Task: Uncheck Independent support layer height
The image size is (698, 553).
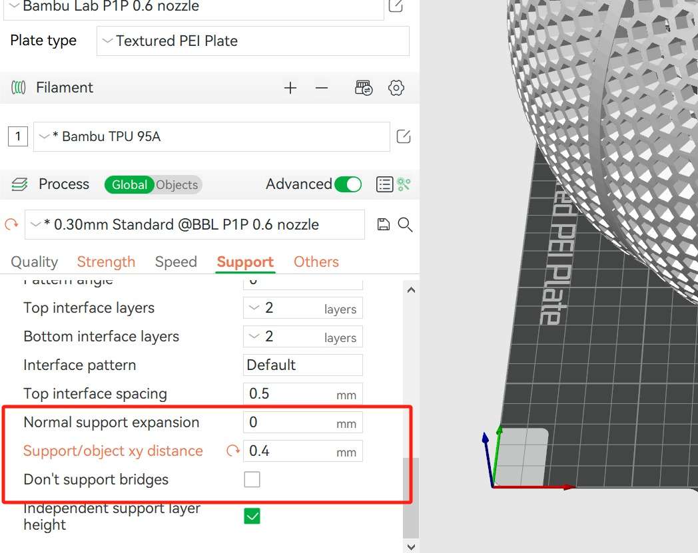Action: 252,516
